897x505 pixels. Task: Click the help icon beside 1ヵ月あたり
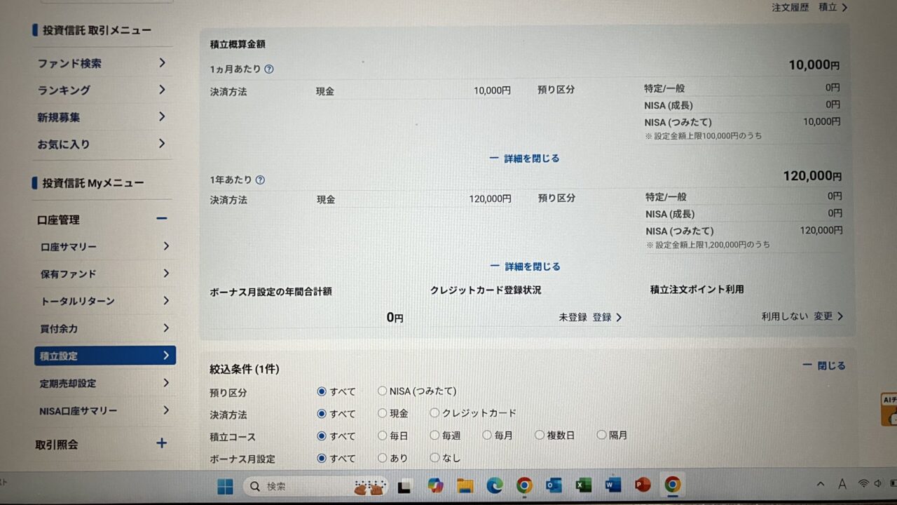pos(269,69)
